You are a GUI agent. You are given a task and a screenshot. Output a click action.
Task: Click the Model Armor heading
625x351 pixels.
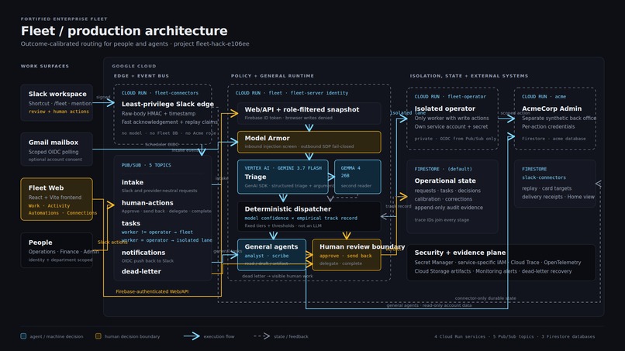point(267,138)
